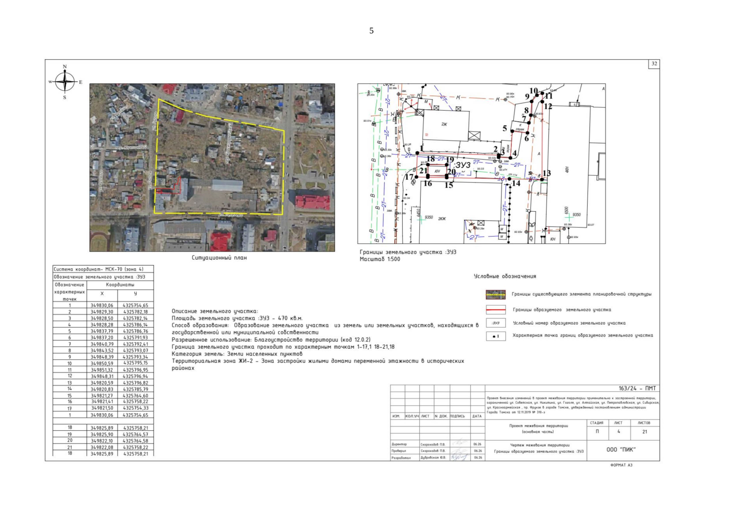Screen dimensions: 730x516
Task: Click the red boundary line legend swatch
Action: click(x=496, y=310)
